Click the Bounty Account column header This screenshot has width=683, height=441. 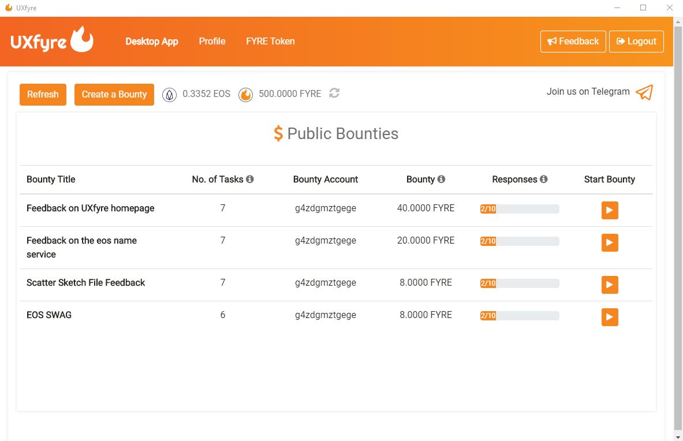tap(326, 180)
